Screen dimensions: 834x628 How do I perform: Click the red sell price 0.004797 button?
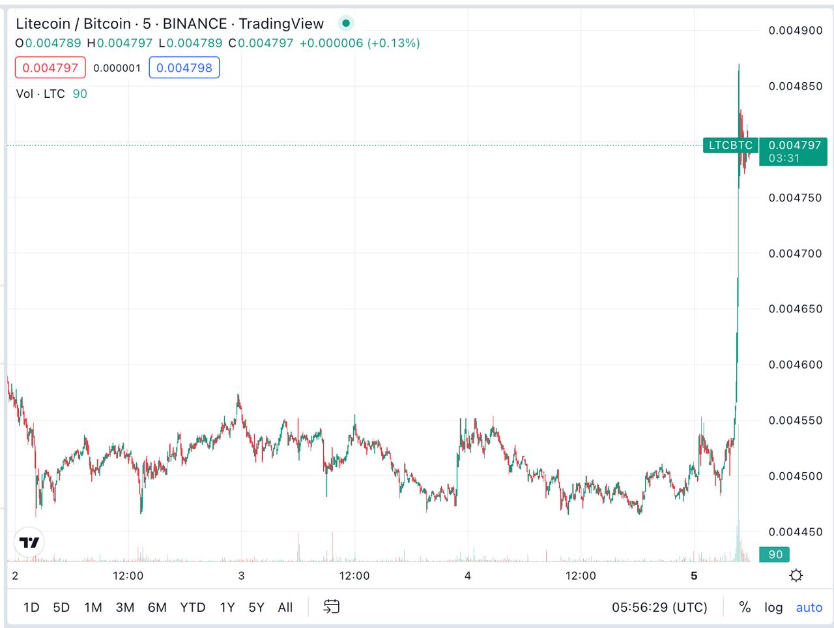click(x=50, y=68)
